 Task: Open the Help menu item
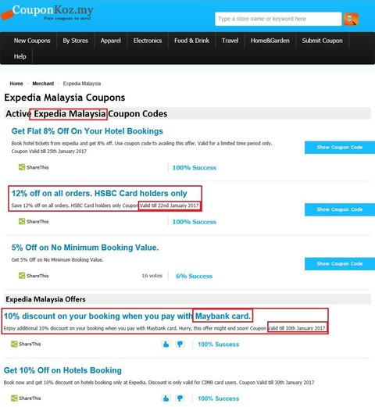coord(20,56)
